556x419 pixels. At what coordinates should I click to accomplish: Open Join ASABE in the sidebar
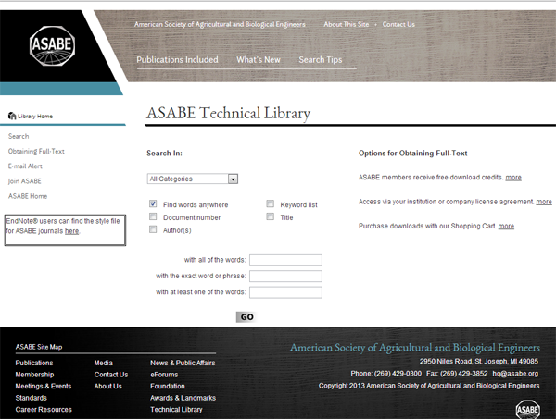pos(24,181)
